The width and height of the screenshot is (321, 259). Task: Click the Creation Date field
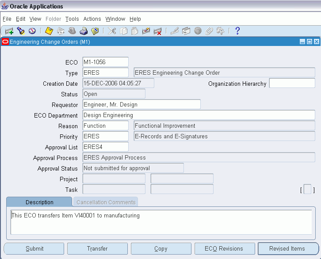[118, 83]
